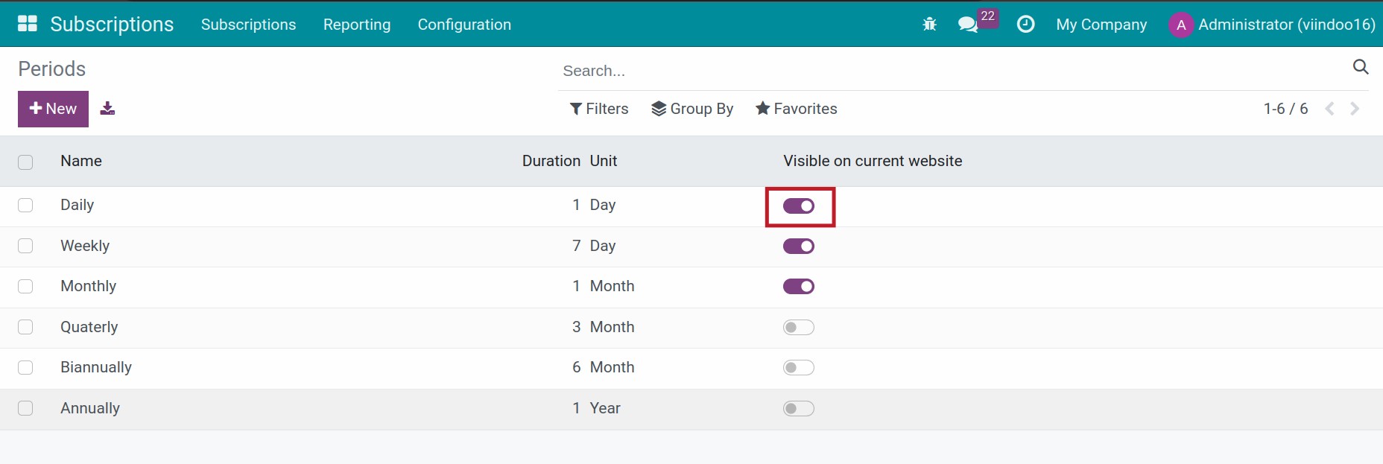Check the Biannually row checkbox

pos(25,367)
